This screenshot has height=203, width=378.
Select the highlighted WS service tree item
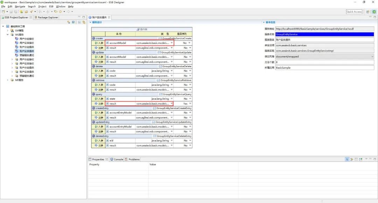pos(24,51)
